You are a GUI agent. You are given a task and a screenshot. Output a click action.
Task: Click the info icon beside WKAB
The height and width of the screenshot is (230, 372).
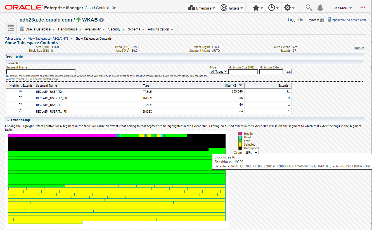click(101, 20)
